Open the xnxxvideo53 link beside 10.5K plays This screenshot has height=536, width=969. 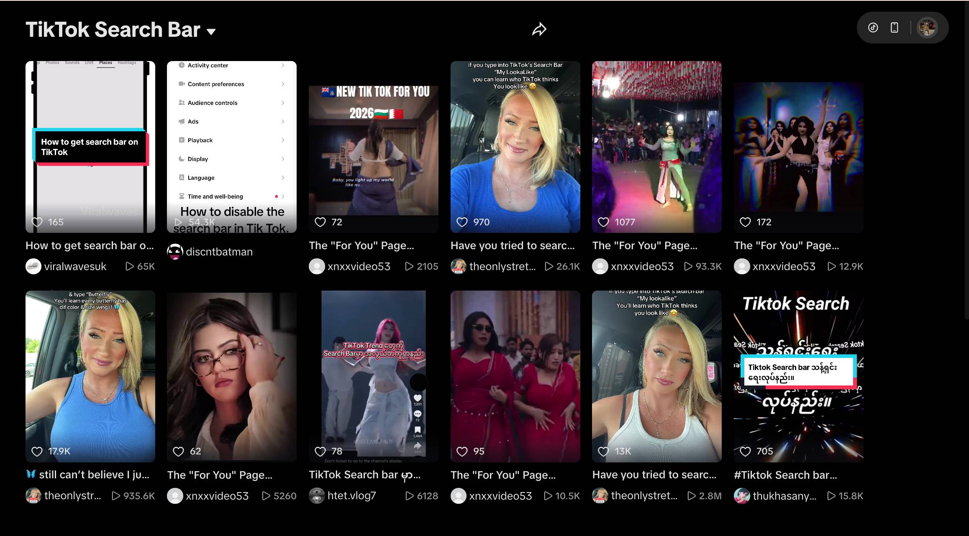500,496
